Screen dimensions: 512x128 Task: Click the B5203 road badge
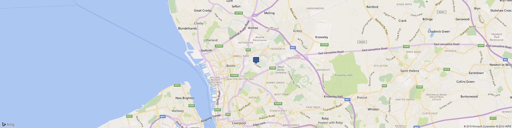click(x=362, y=42)
